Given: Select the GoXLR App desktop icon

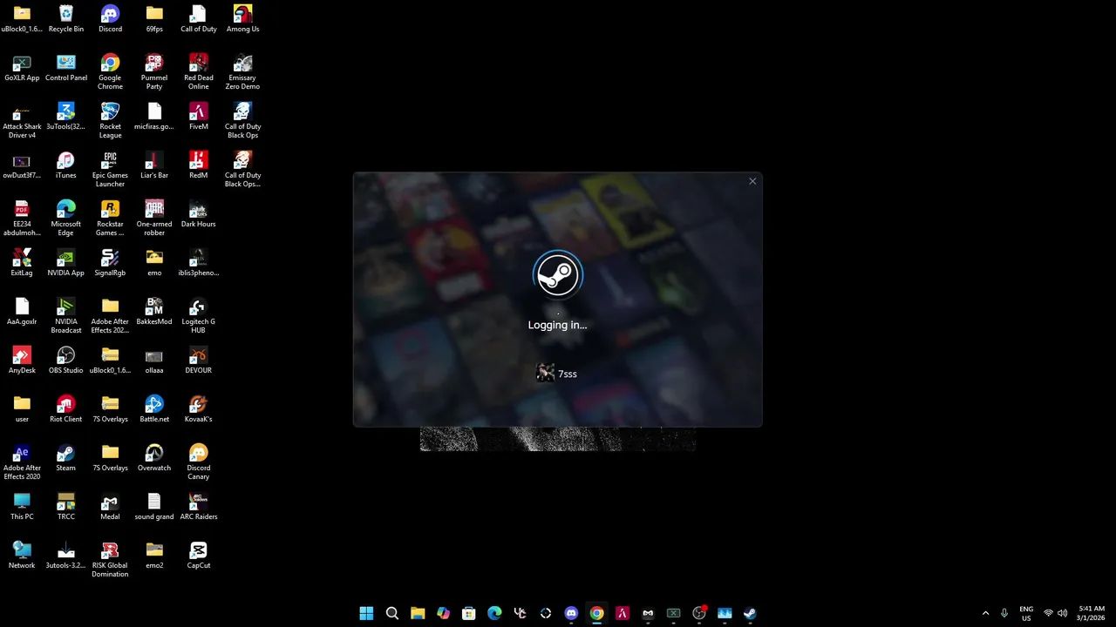Looking at the screenshot, I should [22, 67].
